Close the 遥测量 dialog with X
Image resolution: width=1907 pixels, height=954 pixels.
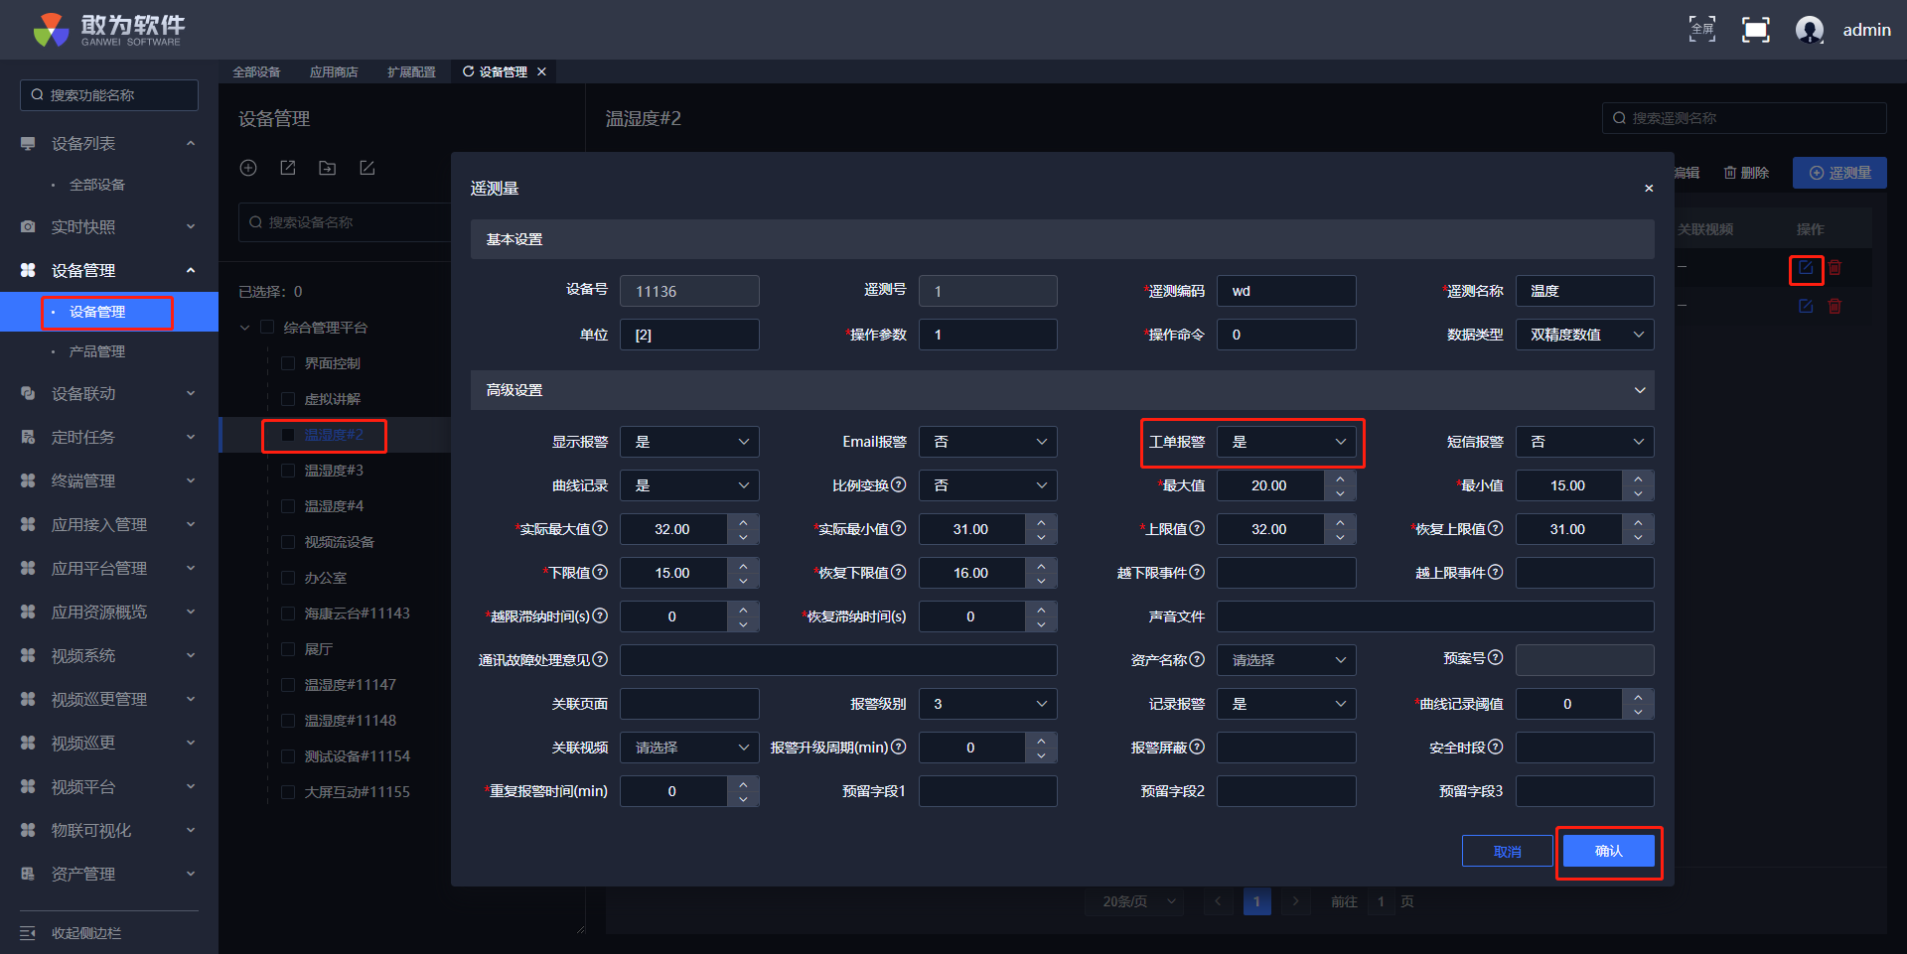pyautogui.click(x=1649, y=189)
